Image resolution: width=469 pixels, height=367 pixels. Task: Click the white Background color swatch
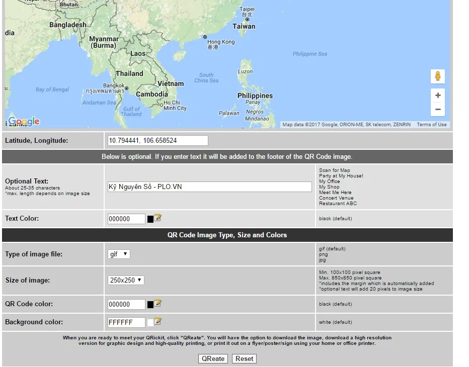click(x=150, y=322)
